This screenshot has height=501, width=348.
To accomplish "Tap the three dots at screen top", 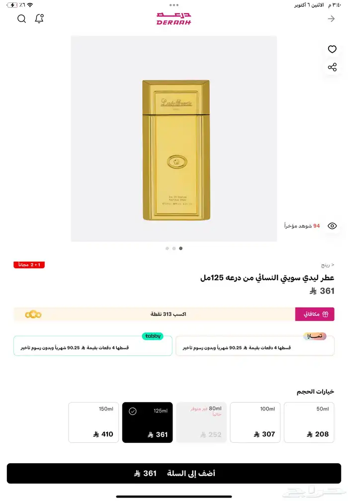I will (x=174, y=5).
